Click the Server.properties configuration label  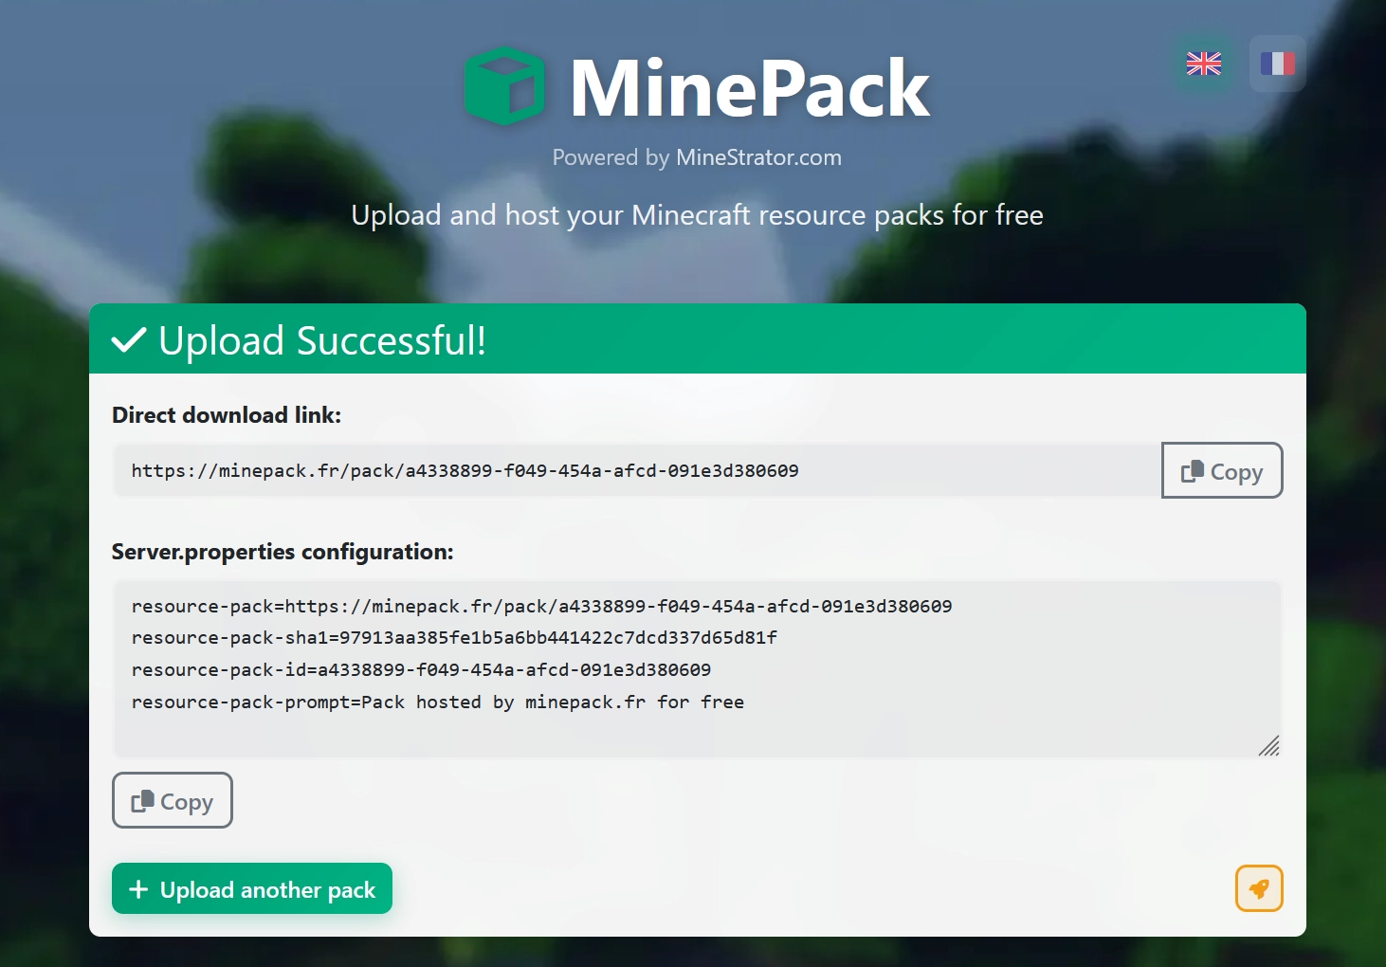click(x=282, y=552)
